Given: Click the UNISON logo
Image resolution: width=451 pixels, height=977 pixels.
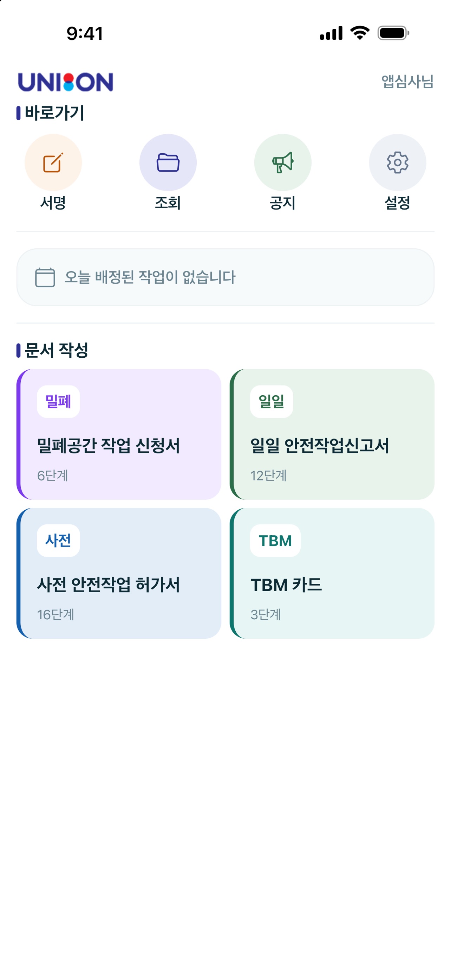Looking at the screenshot, I should (x=66, y=82).
